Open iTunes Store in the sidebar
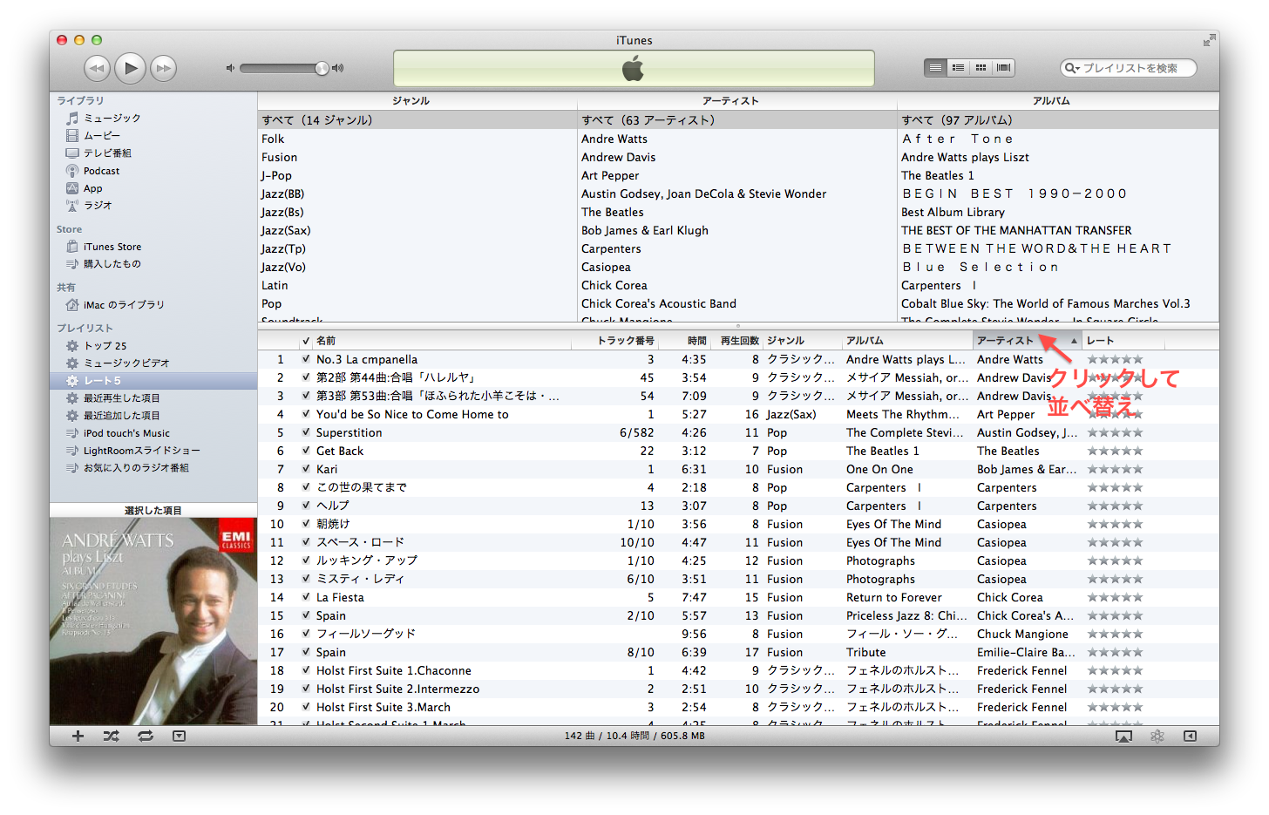The width and height of the screenshot is (1269, 815). click(112, 247)
